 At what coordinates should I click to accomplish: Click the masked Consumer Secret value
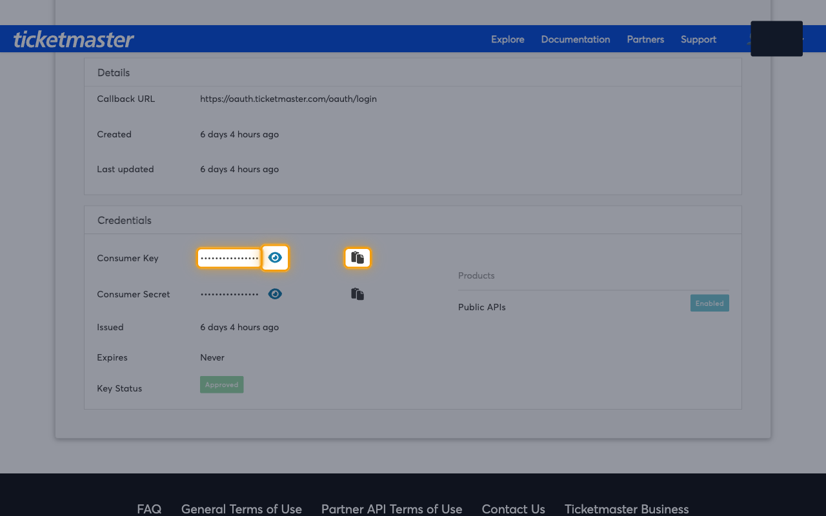229,294
